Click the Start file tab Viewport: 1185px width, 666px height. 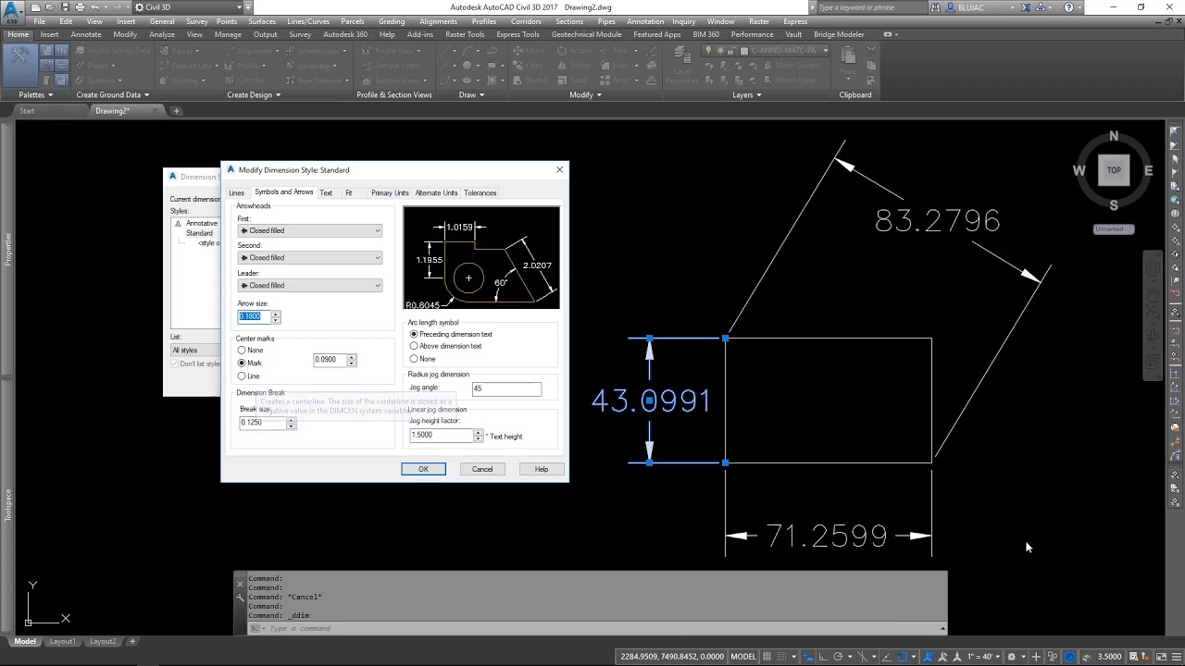tap(27, 111)
